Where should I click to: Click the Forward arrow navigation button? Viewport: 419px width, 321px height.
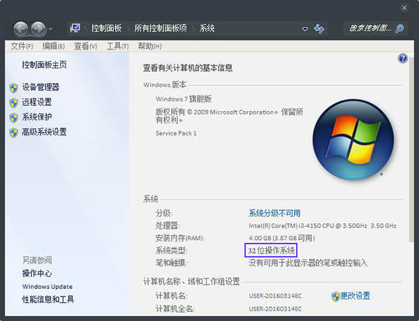click(38, 29)
